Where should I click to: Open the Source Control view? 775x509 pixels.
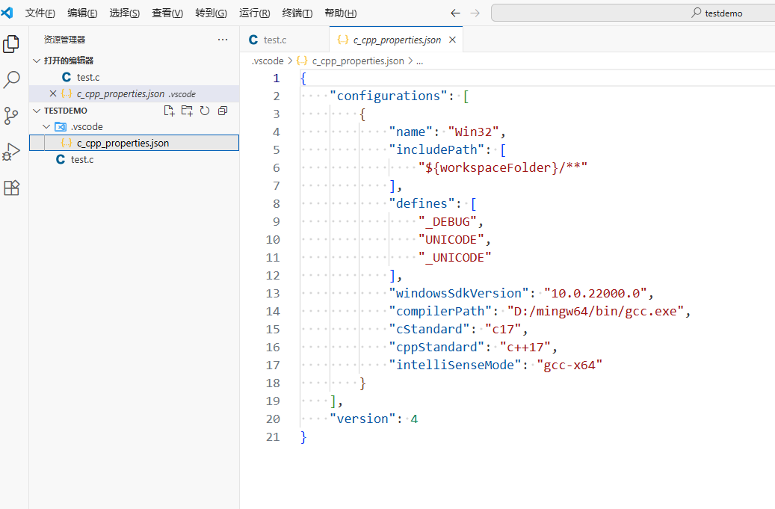11,116
